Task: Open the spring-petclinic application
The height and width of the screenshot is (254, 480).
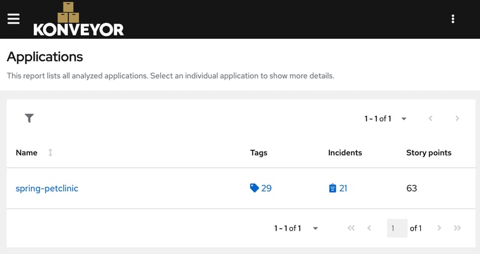Action: point(47,188)
